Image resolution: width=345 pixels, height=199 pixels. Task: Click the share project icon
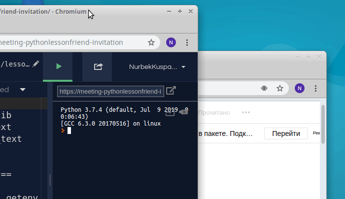(x=98, y=66)
